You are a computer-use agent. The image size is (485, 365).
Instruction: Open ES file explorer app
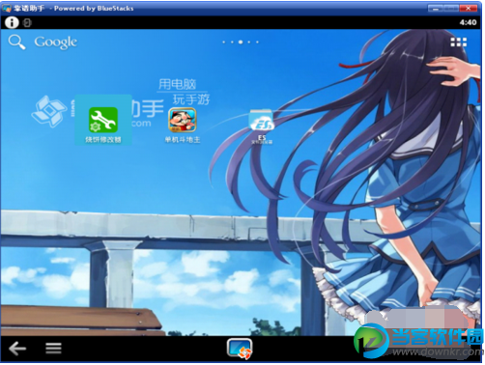click(x=262, y=126)
